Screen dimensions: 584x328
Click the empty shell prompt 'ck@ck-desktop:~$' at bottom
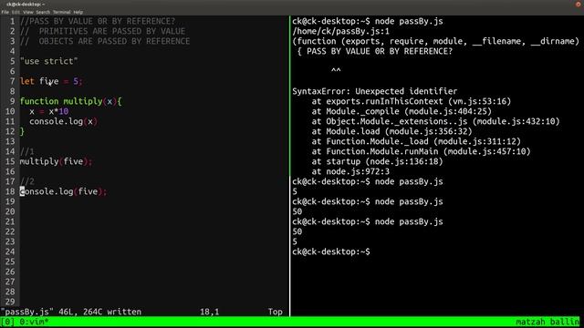pyautogui.click(x=331, y=252)
